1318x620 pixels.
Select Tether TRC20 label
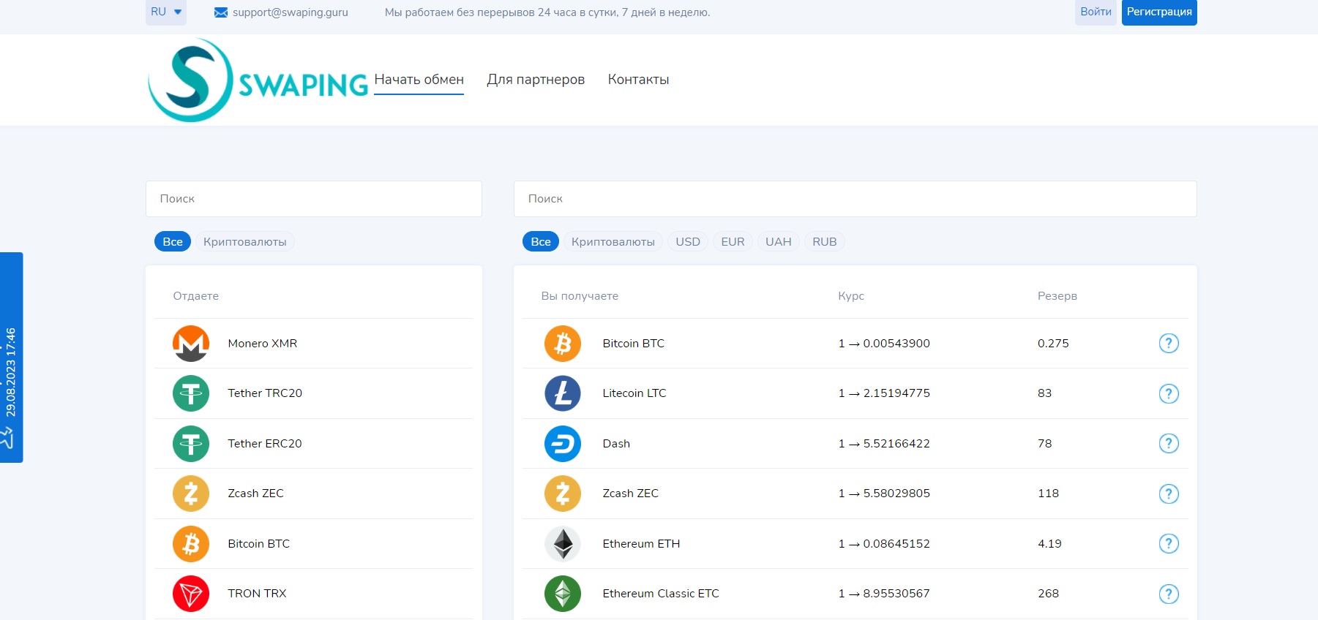coord(265,393)
